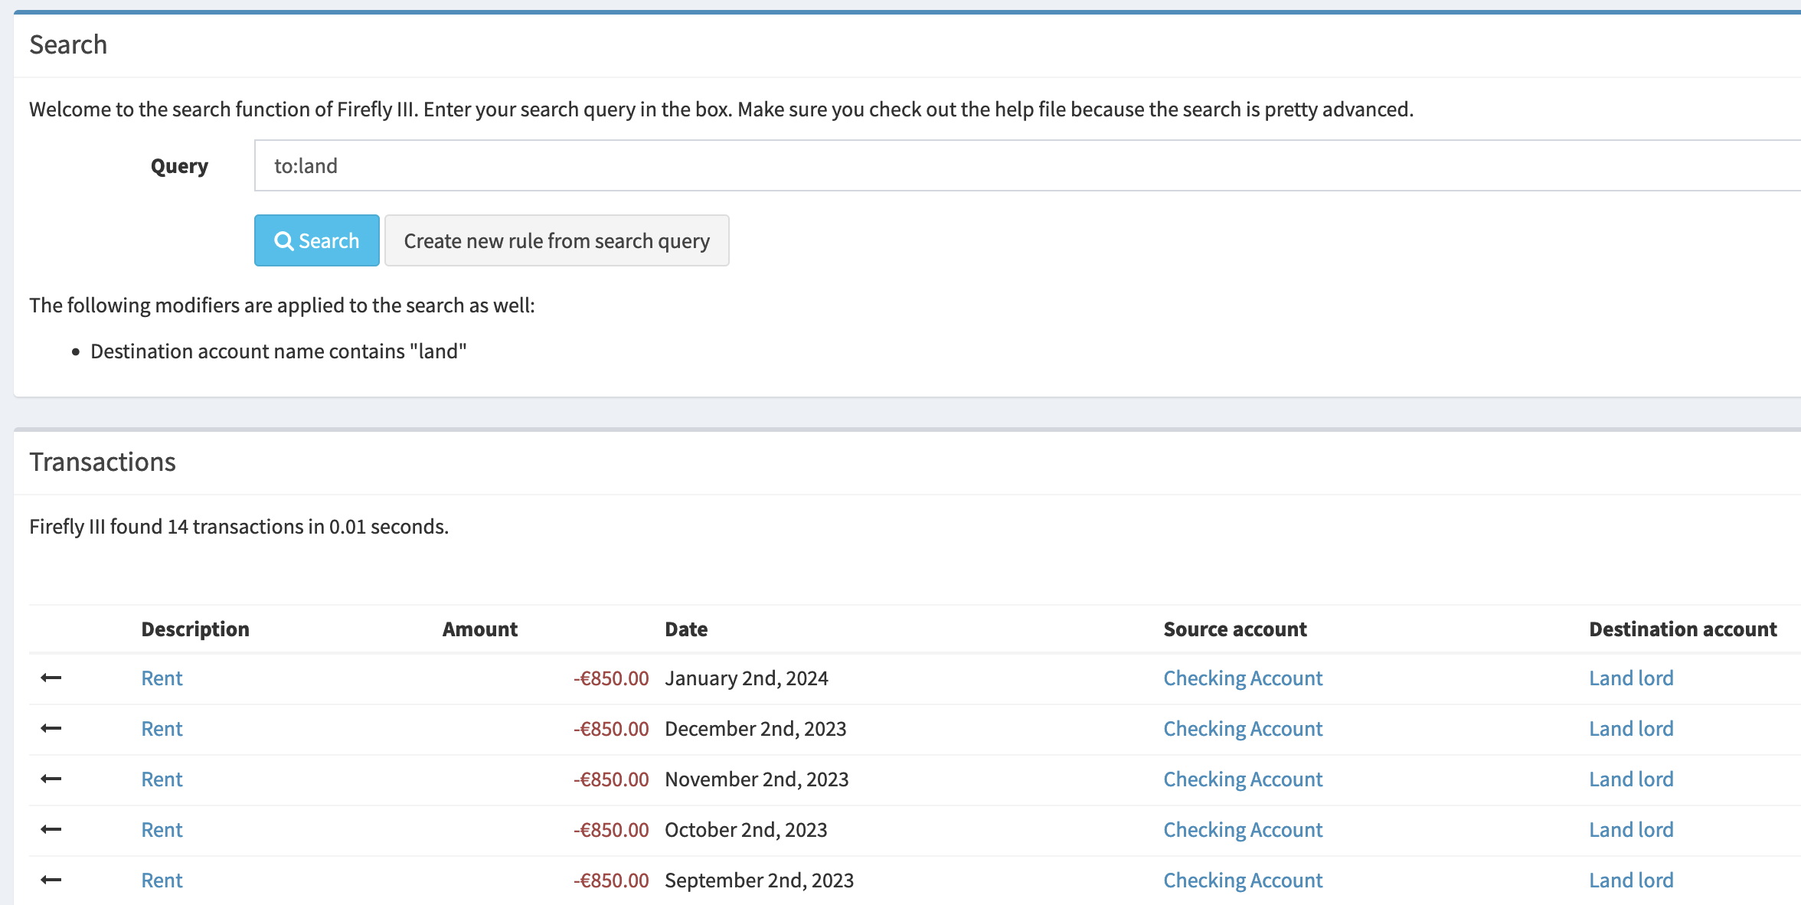
Task: Open Land lord from the October row
Action: (x=1630, y=829)
